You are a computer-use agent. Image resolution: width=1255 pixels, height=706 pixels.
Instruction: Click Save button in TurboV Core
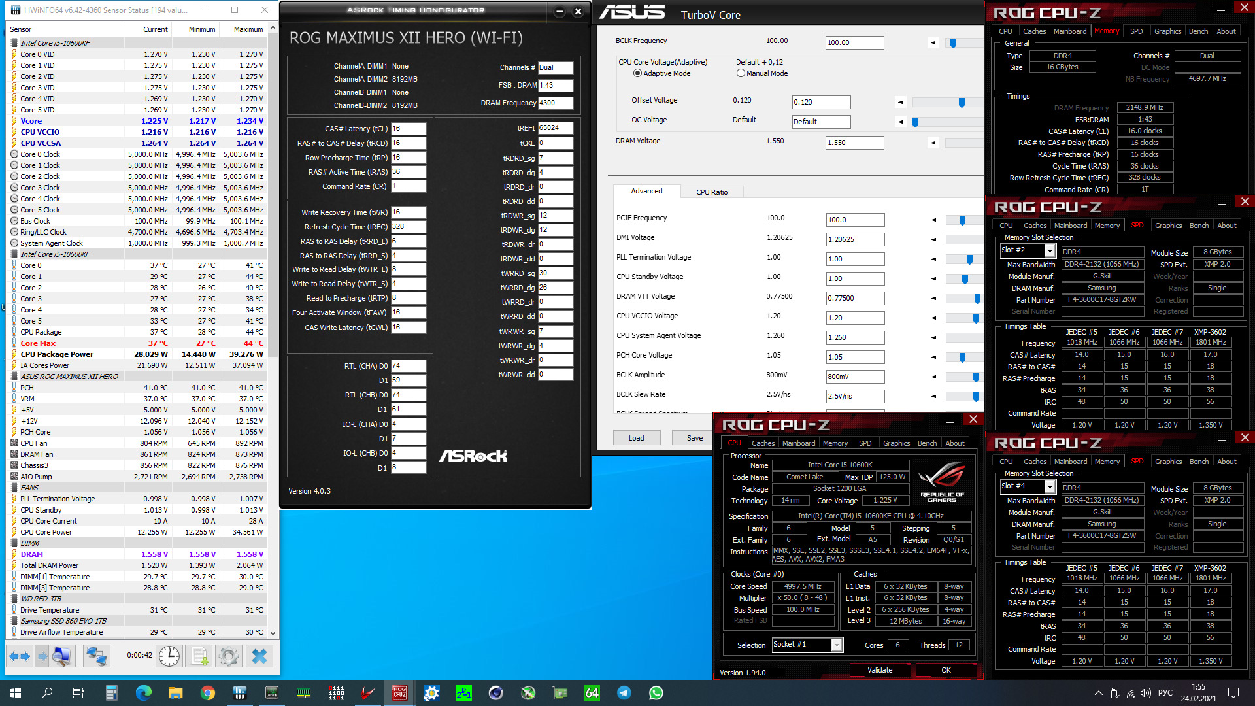pos(694,438)
